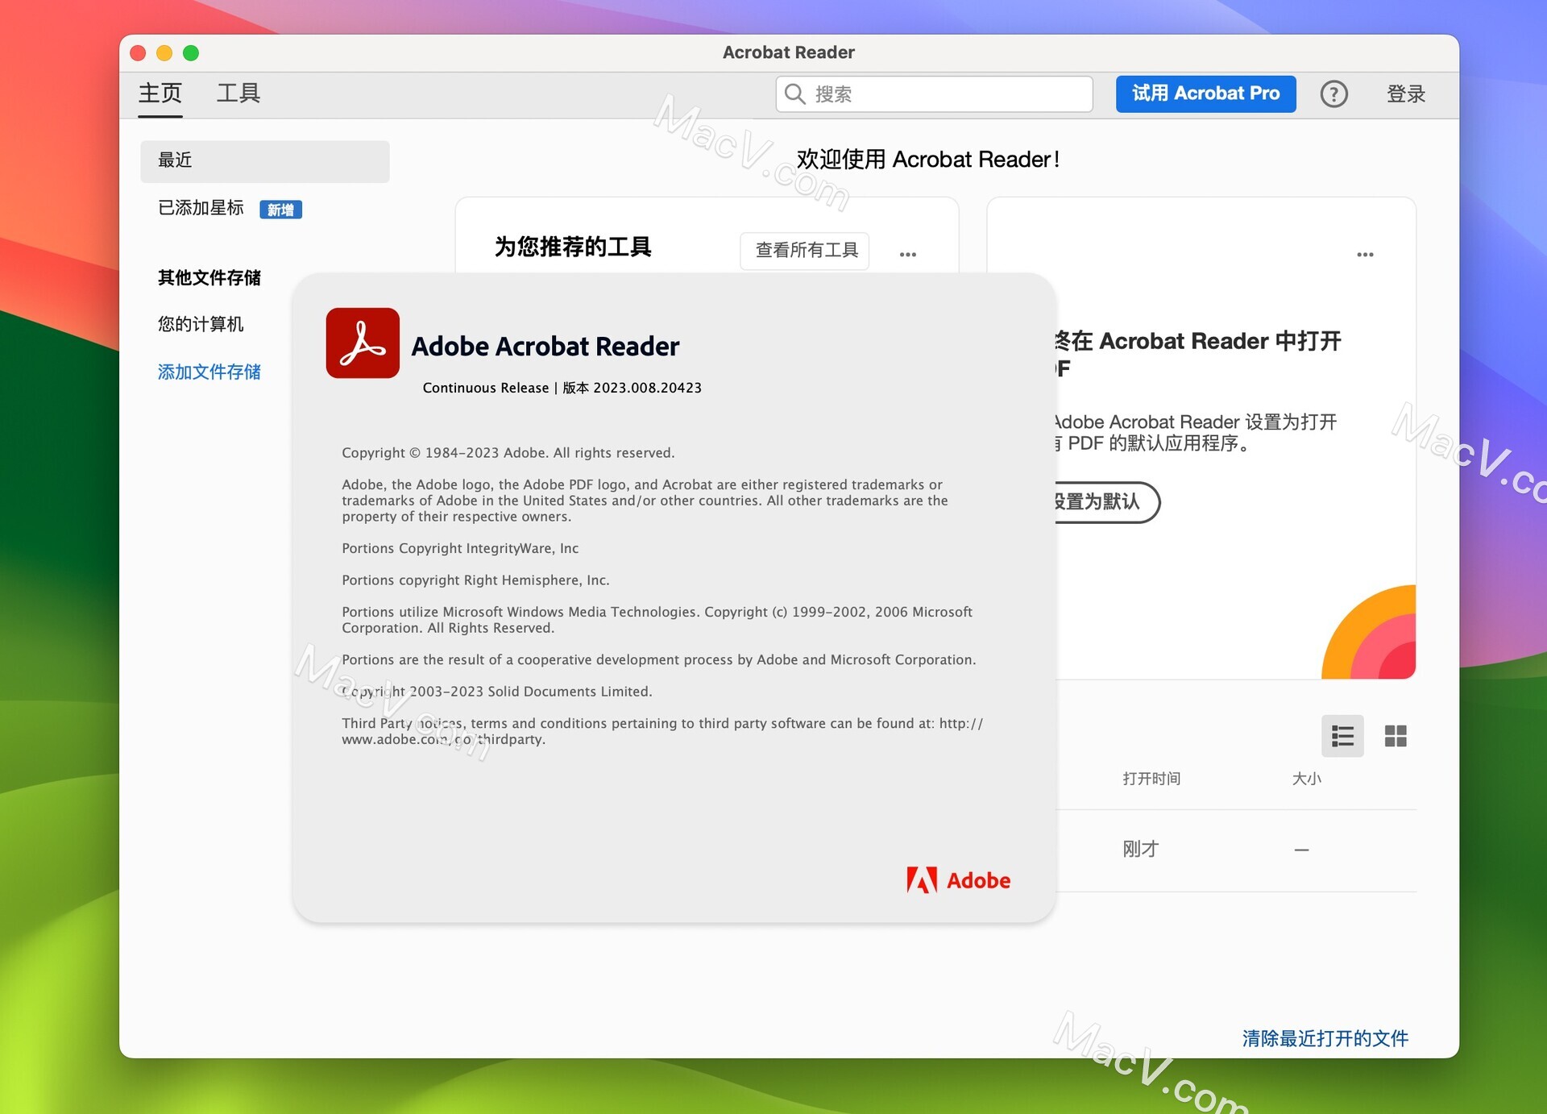The width and height of the screenshot is (1547, 1114).
Task: Maximize the Acrobat Reader window
Action: pos(191,53)
